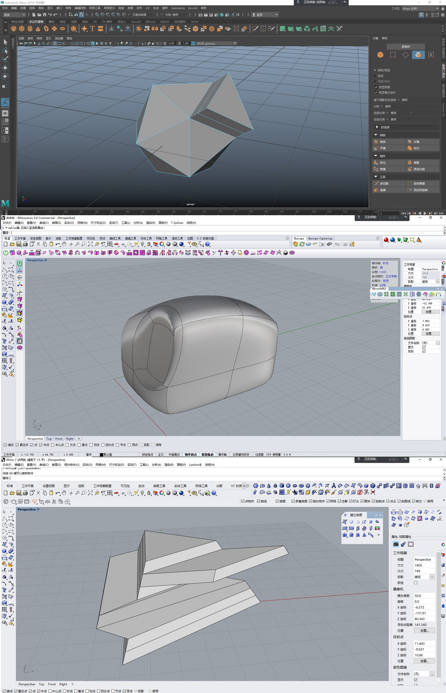Click color wheel icon in Rhino 5 toolbar
The height and width of the screenshot is (693, 446).
[162, 244]
